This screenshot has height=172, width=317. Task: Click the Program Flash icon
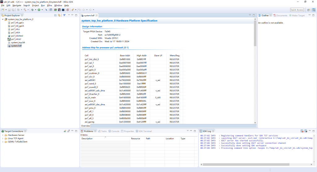point(59,10)
